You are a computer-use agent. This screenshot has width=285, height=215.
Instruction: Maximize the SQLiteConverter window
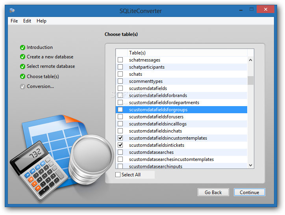tap(252, 9)
